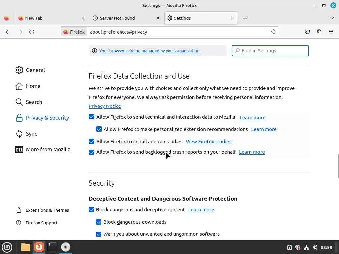Image resolution: width=339 pixels, height=254 pixels.
Task: Open the Pocket save icon
Action: click(307, 32)
